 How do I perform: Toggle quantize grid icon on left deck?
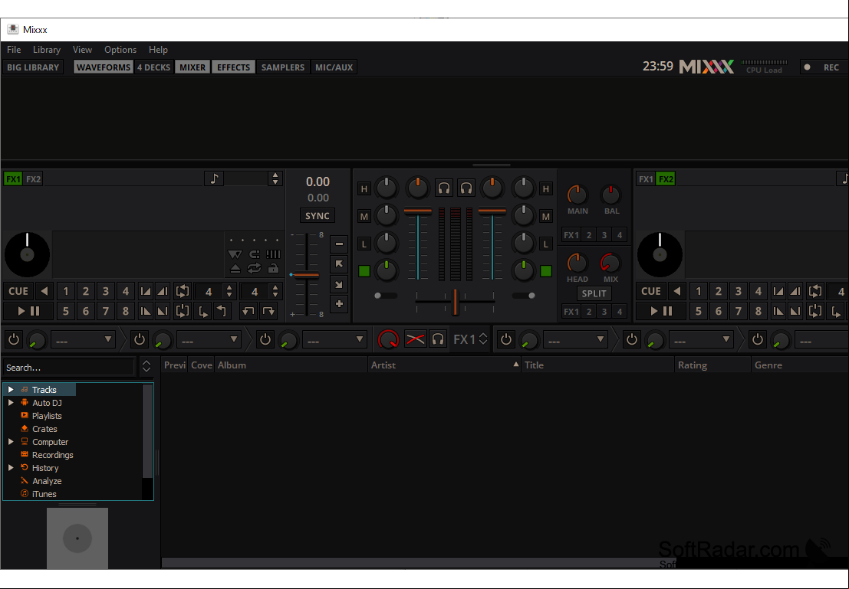click(x=274, y=254)
